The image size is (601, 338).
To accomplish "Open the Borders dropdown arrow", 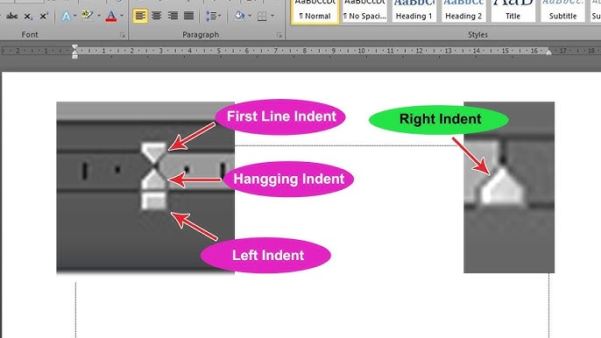I will pyautogui.click(x=272, y=16).
